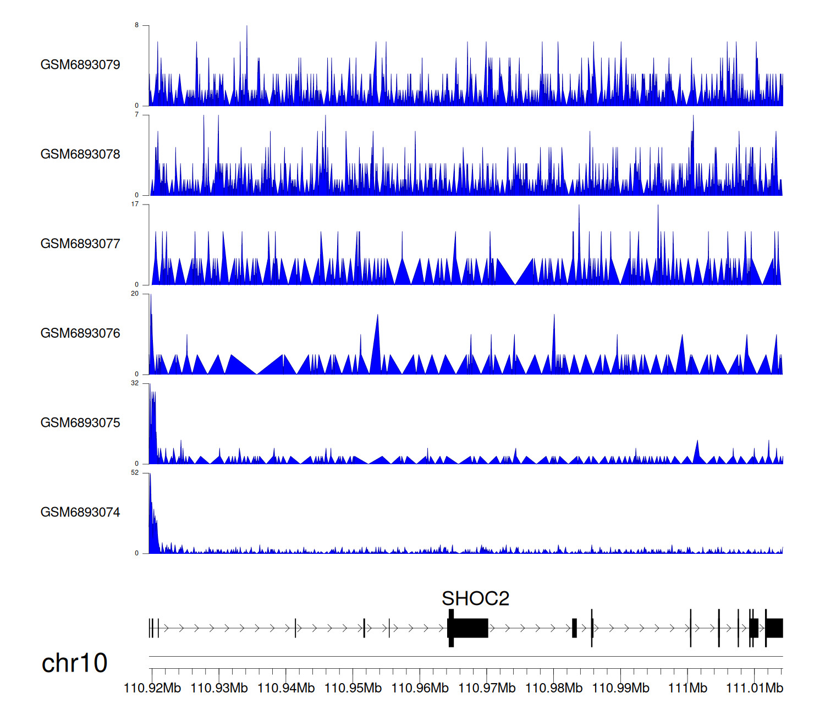The image size is (825, 726).
Task: Select the 111Mb position label
Action: click(x=687, y=688)
